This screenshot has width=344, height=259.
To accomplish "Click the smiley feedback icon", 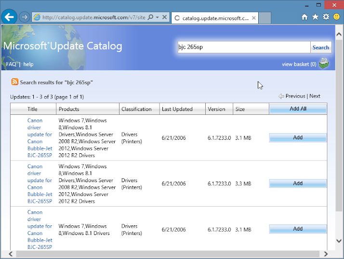I will [x=337, y=17].
